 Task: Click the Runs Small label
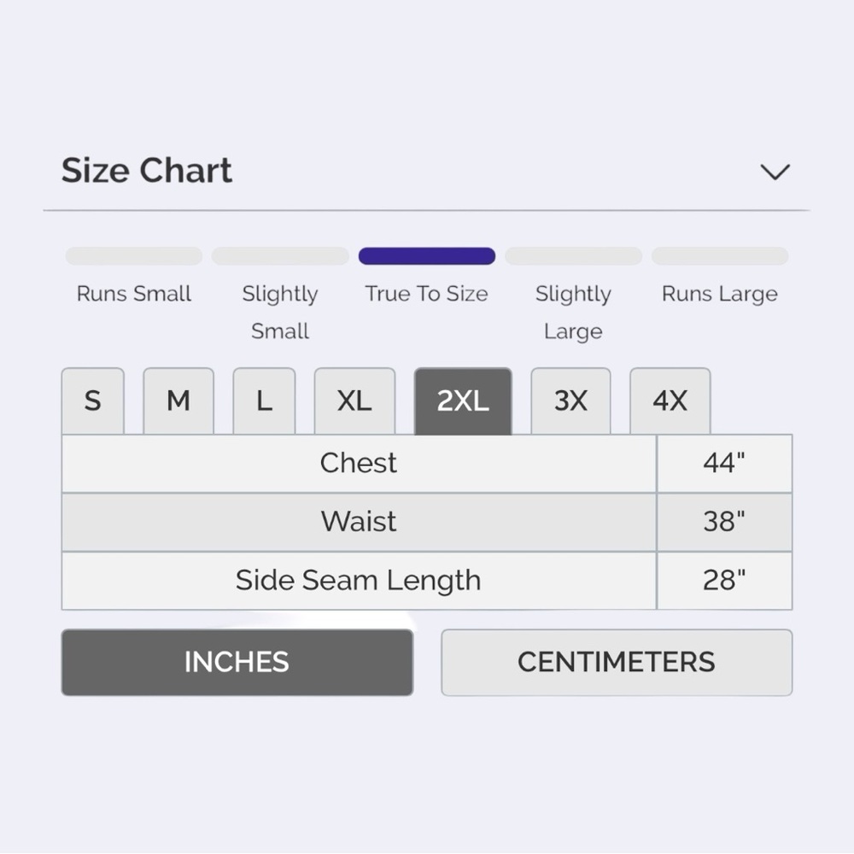[x=134, y=294]
